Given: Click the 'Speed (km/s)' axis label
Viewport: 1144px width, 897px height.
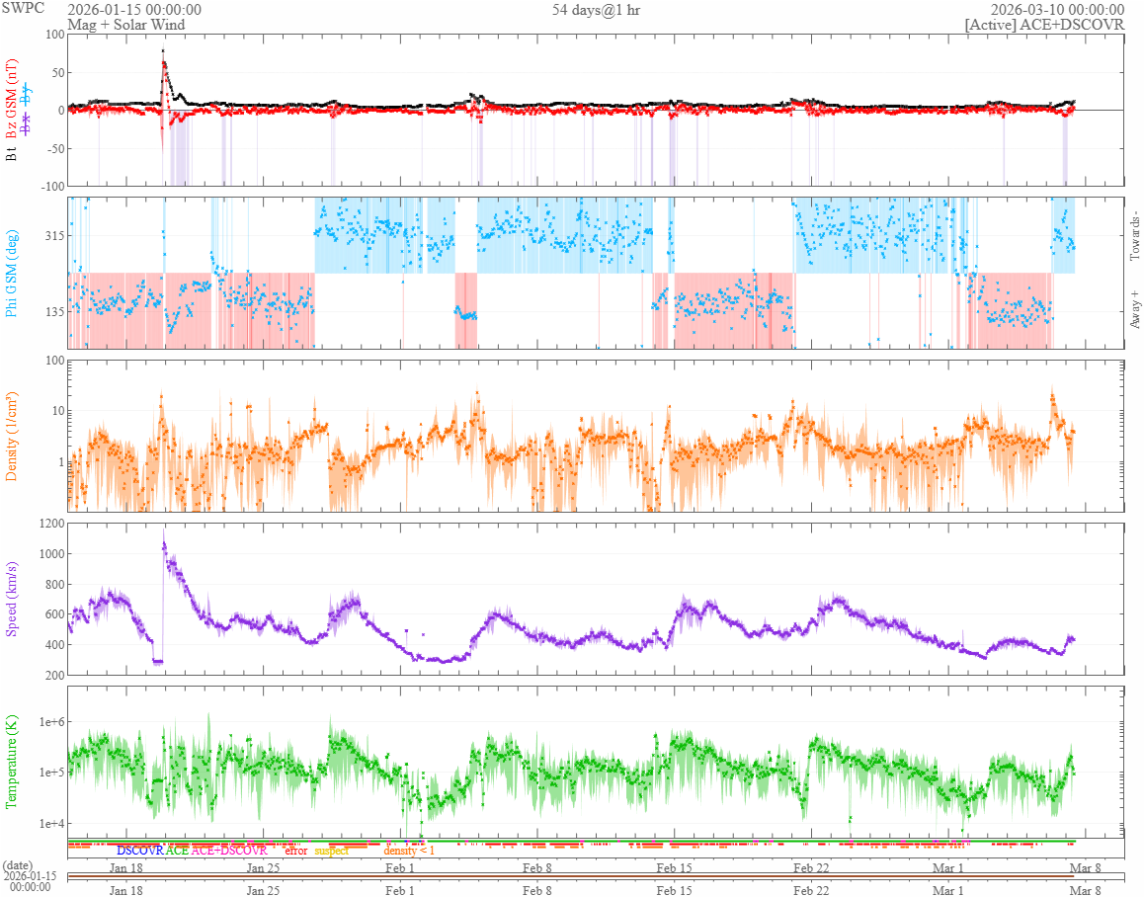Looking at the screenshot, I should [12, 600].
